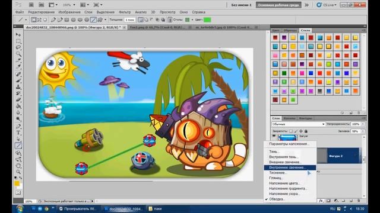Switch to the Образцы tab
Viewport: 380px width, 213px height.
tap(290, 30)
